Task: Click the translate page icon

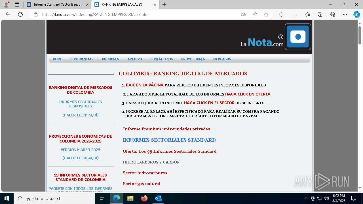Action: click(243, 14)
